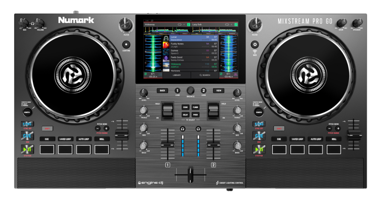
Task: Click the crossfader handle
Action: coord(190,175)
